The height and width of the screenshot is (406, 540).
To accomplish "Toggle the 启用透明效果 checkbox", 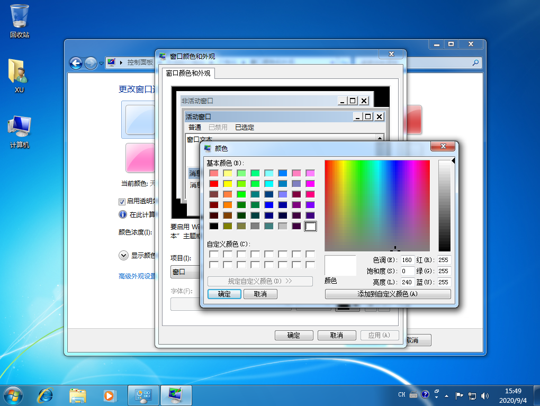I will tap(122, 201).
